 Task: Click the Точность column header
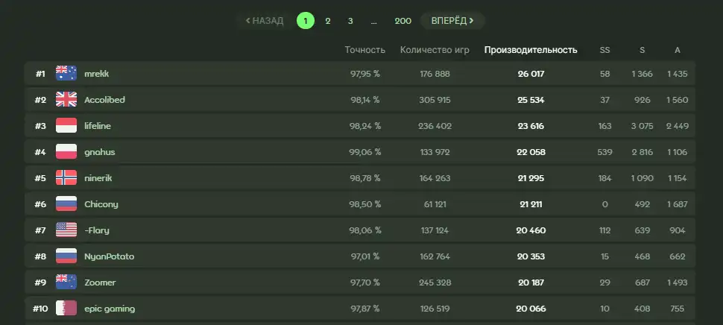(364, 50)
